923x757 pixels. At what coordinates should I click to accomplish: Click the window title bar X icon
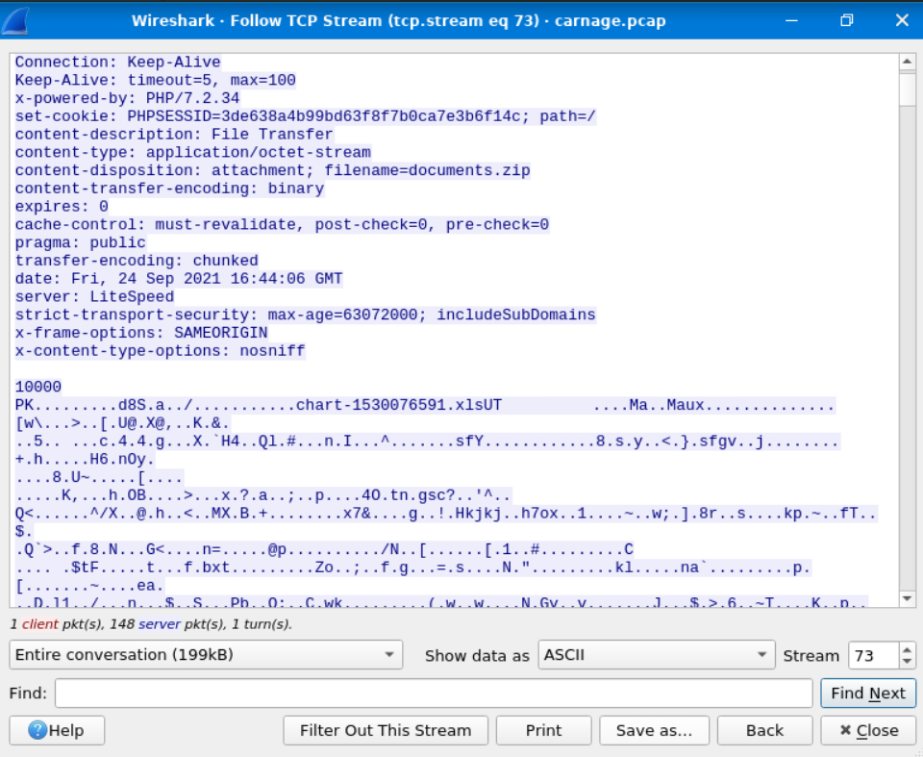click(x=902, y=20)
